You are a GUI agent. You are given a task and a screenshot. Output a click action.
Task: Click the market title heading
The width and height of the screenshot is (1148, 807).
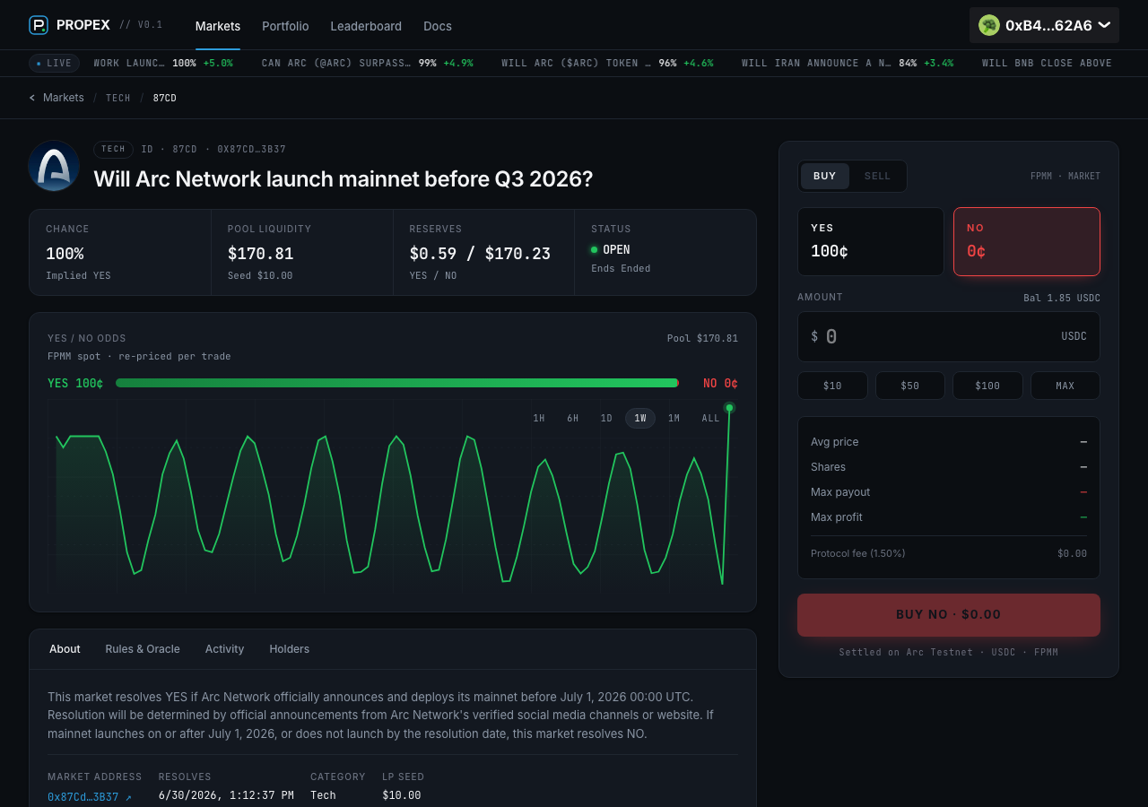344,178
